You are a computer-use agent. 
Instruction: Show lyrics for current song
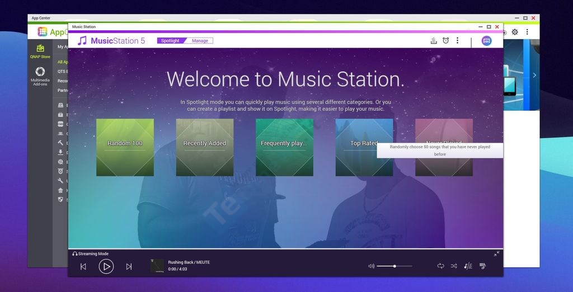coord(468,266)
